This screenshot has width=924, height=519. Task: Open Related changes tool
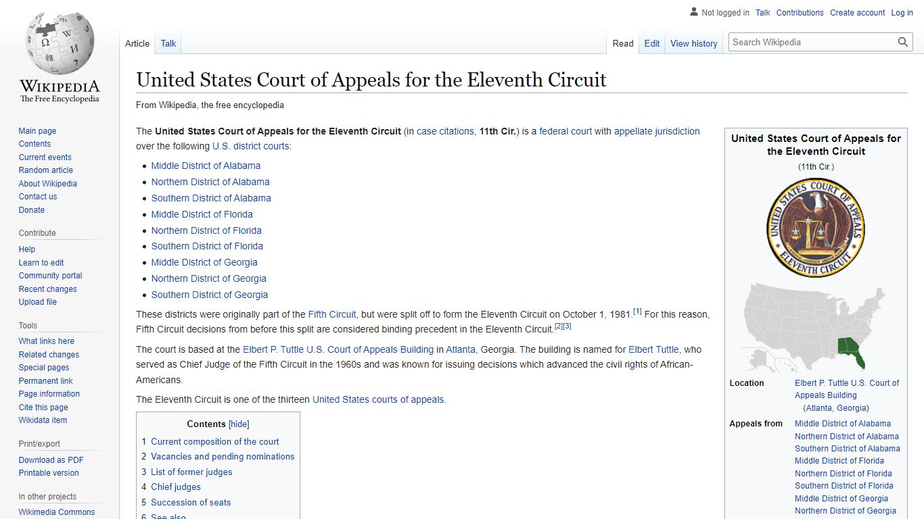point(49,355)
